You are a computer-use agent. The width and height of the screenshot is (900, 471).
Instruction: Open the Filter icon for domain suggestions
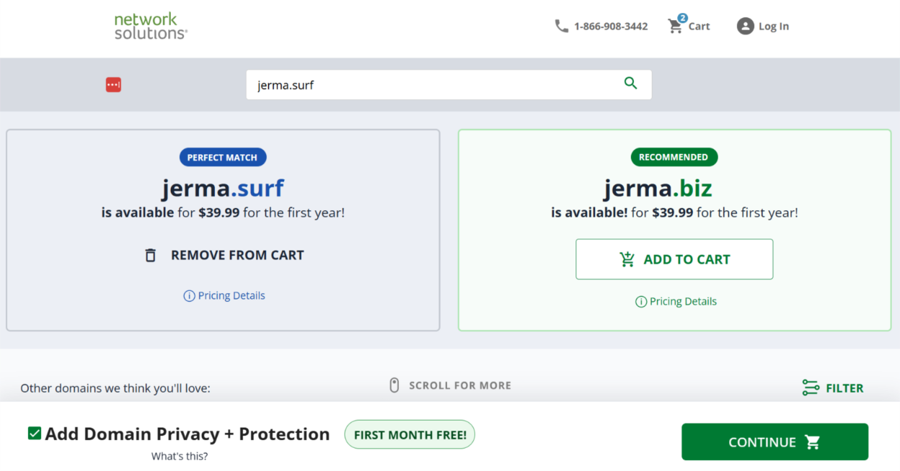[811, 387]
